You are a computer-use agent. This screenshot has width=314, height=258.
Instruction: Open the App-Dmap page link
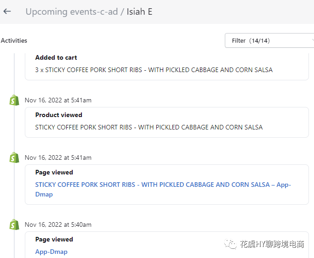[51, 252]
